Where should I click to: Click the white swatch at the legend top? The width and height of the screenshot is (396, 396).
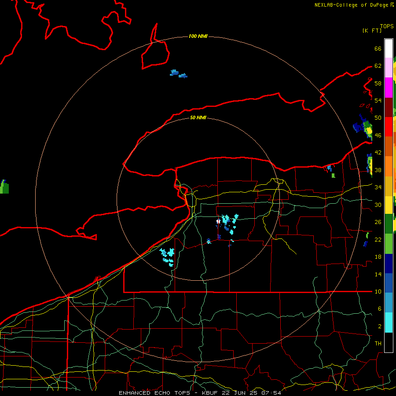coord(389,48)
